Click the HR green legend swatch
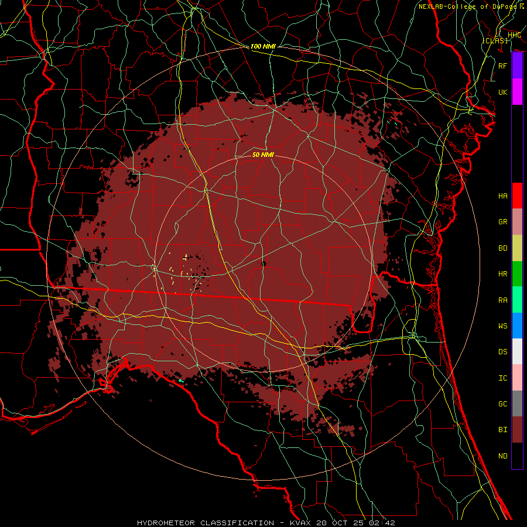Viewport: 527px width, 527px height. [x=517, y=274]
